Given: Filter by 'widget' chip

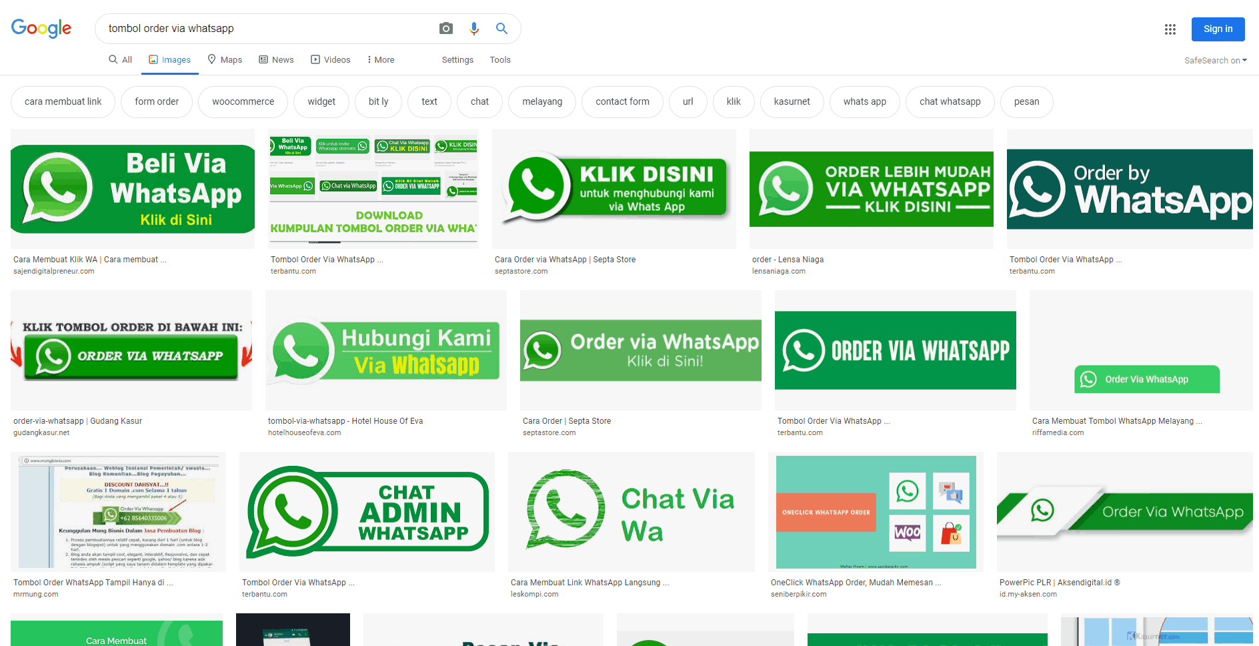Looking at the screenshot, I should click(x=321, y=102).
